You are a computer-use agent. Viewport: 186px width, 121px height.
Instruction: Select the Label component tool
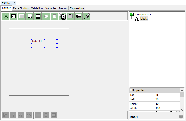6,16
